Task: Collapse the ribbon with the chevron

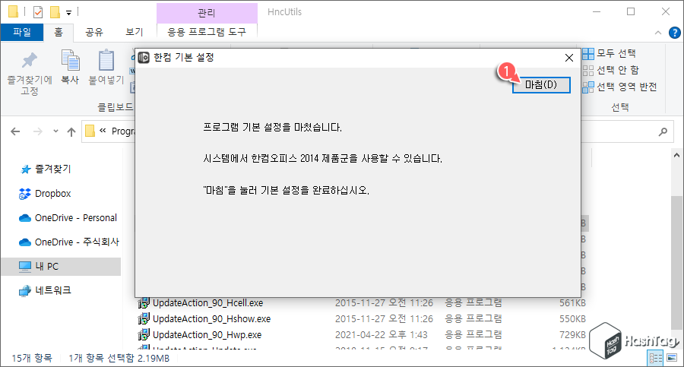Action: click(658, 33)
